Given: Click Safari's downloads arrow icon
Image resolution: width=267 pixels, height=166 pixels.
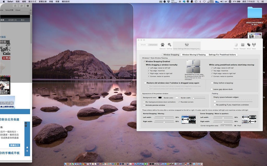Looking at the screenshot, I should point(28,6).
